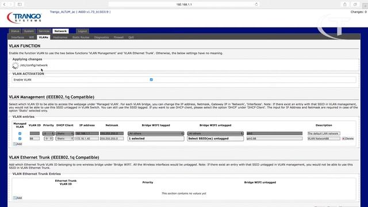Viewport: 368px width, 207px height.
Task: Add a new VLAN entries row
Action: click(18, 144)
